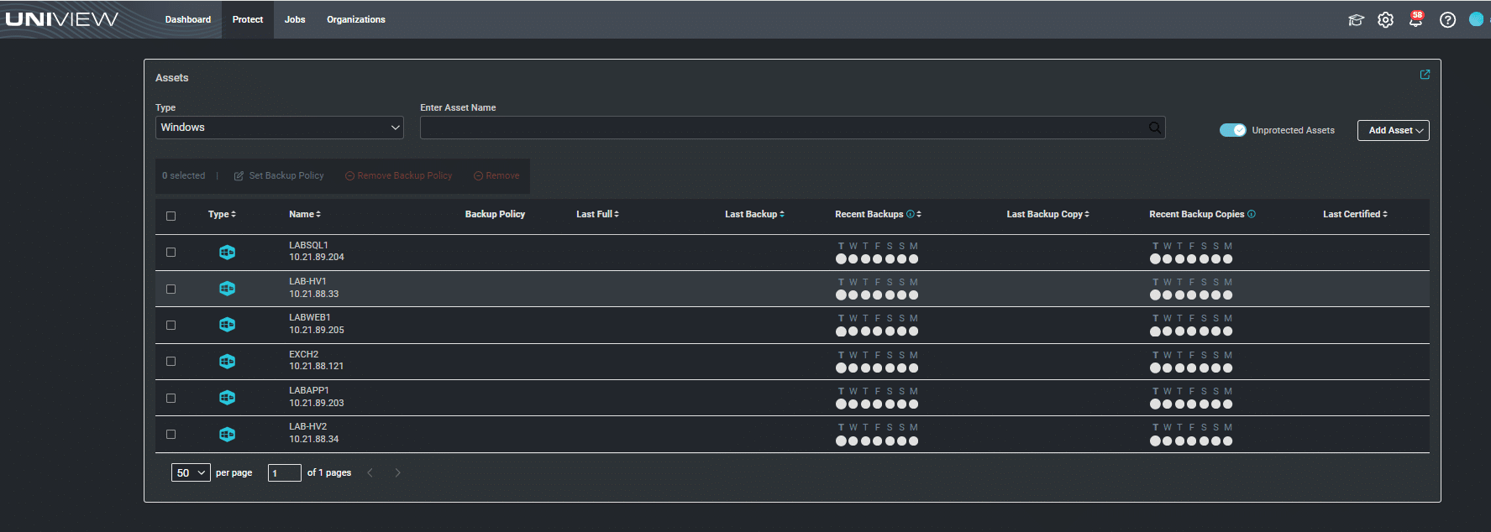The height and width of the screenshot is (532, 1491).
Task: Open the 50 per page dropdown
Action: [191, 472]
